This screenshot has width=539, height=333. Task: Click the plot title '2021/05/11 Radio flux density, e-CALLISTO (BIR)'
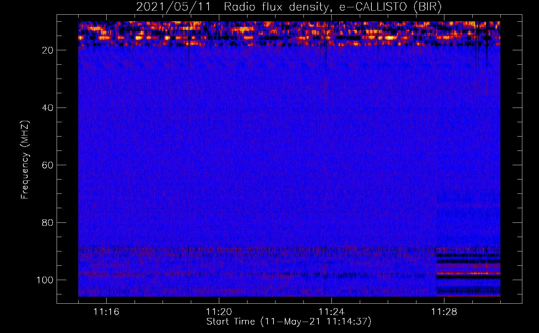point(289,7)
